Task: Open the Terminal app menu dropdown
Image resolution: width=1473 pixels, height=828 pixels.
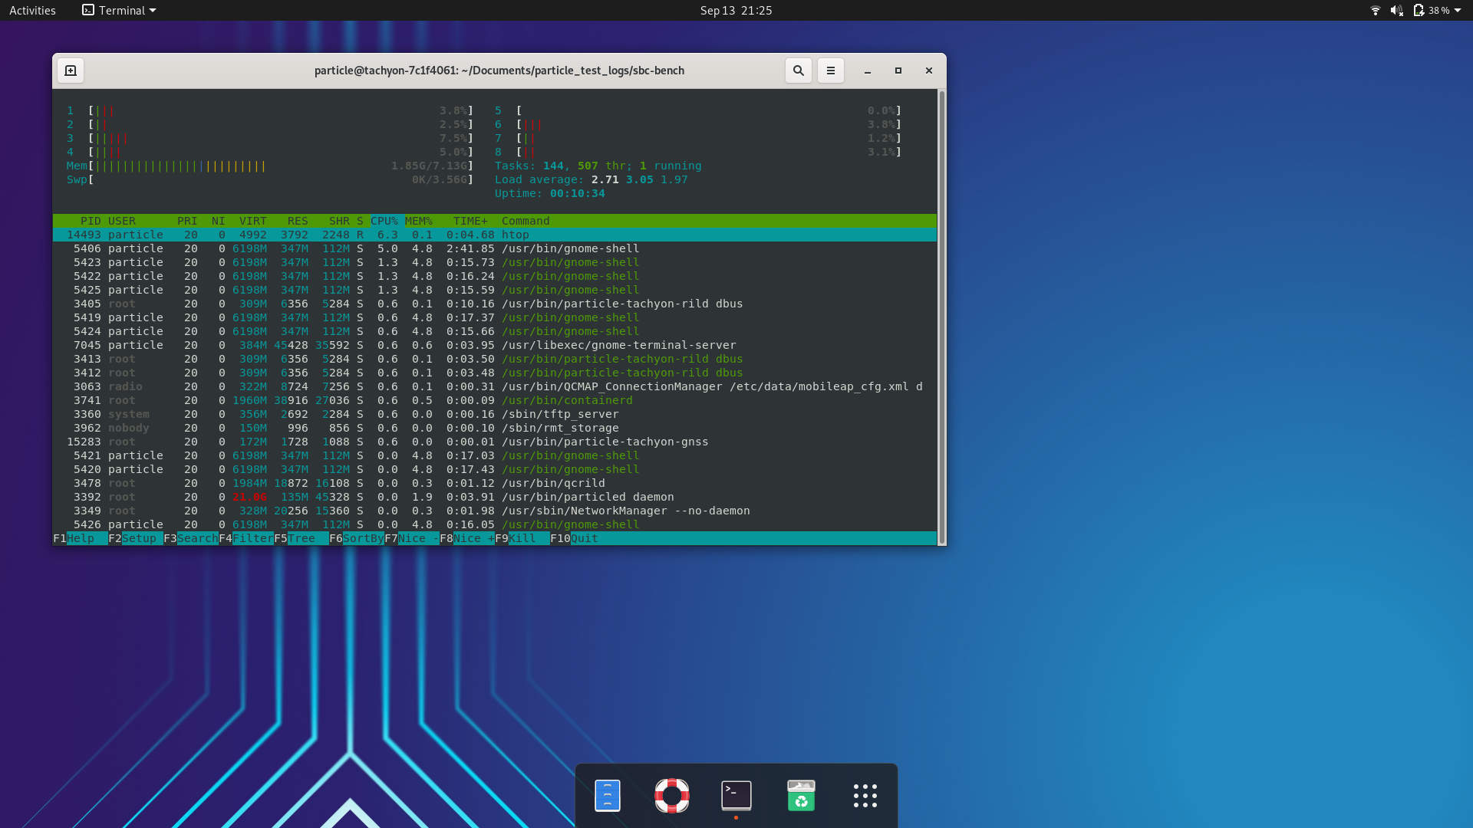Action: click(x=119, y=11)
